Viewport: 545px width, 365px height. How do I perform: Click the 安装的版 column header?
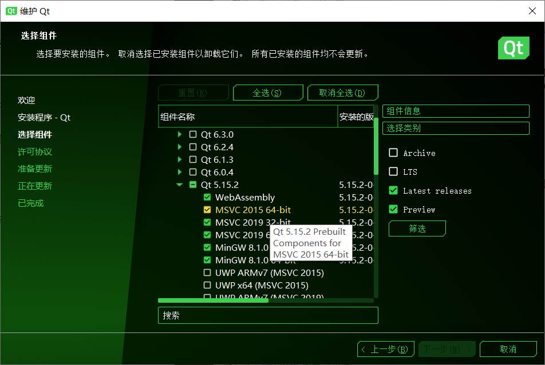click(356, 117)
